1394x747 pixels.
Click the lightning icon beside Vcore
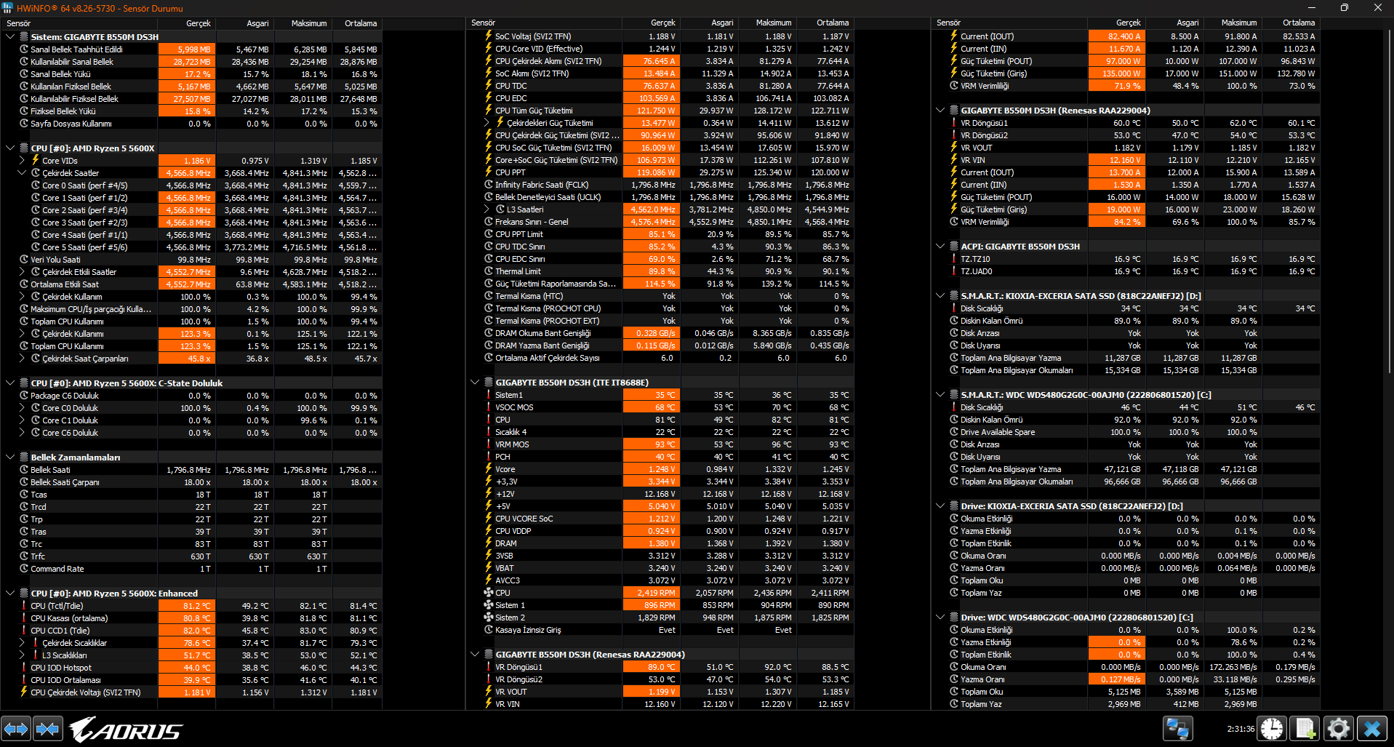(x=489, y=469)
